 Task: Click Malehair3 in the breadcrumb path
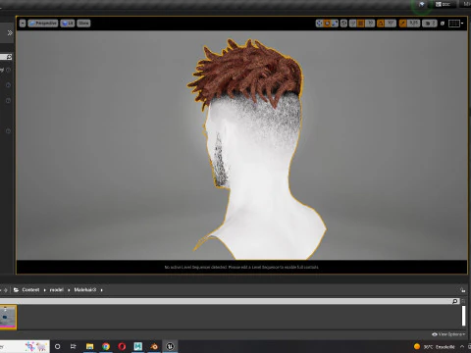[x=85, y=290]
